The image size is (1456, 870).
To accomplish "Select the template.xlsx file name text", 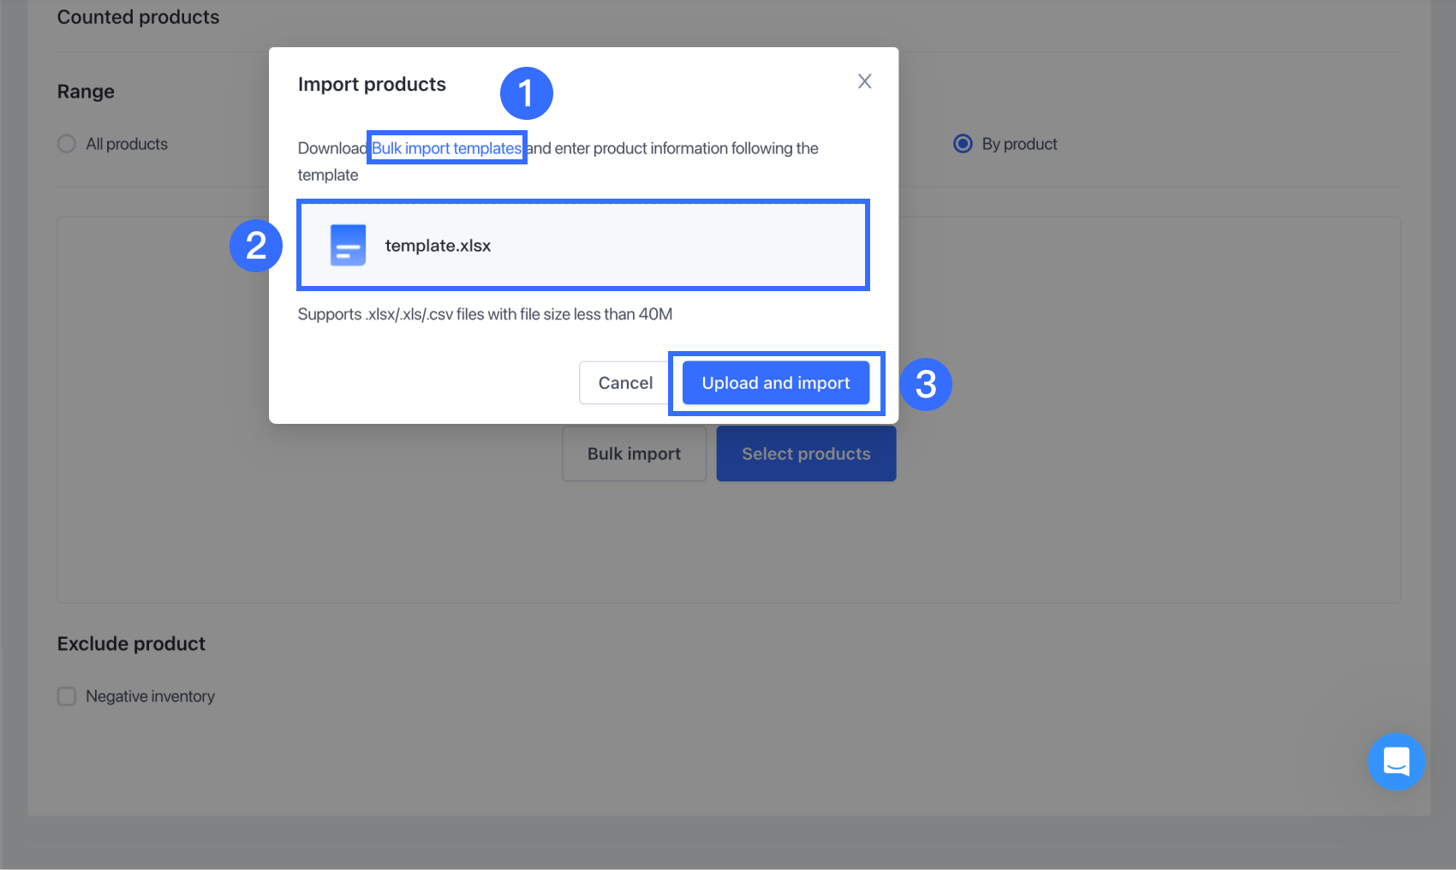I will pyautogui.click(x=438, y=246).
